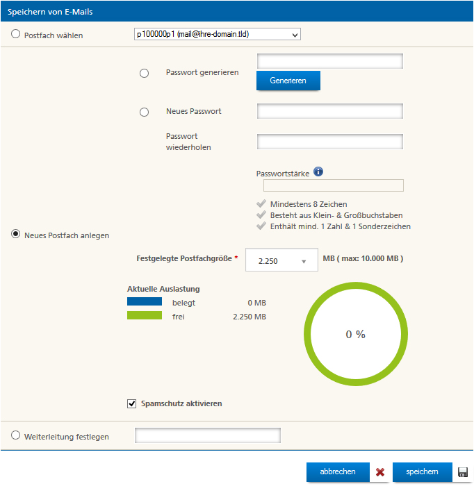
Task: Click the 0 MB belegt value
Action: [x=257, y=303]
